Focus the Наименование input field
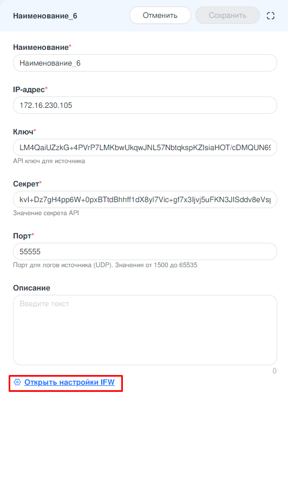288x478 pixels. click(145, 63)
